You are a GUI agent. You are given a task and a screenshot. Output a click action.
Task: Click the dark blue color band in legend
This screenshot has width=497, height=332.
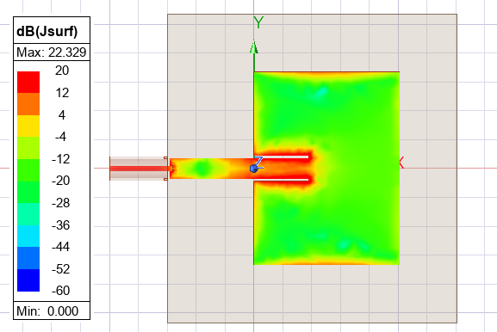(x=28, y=280)
